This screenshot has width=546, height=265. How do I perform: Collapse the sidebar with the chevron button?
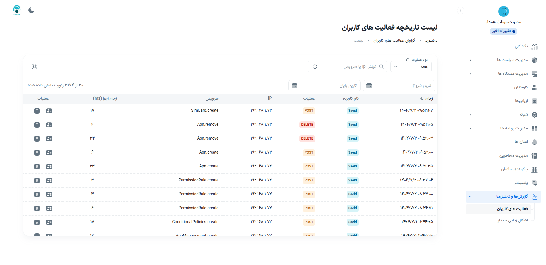click(461, 11)
